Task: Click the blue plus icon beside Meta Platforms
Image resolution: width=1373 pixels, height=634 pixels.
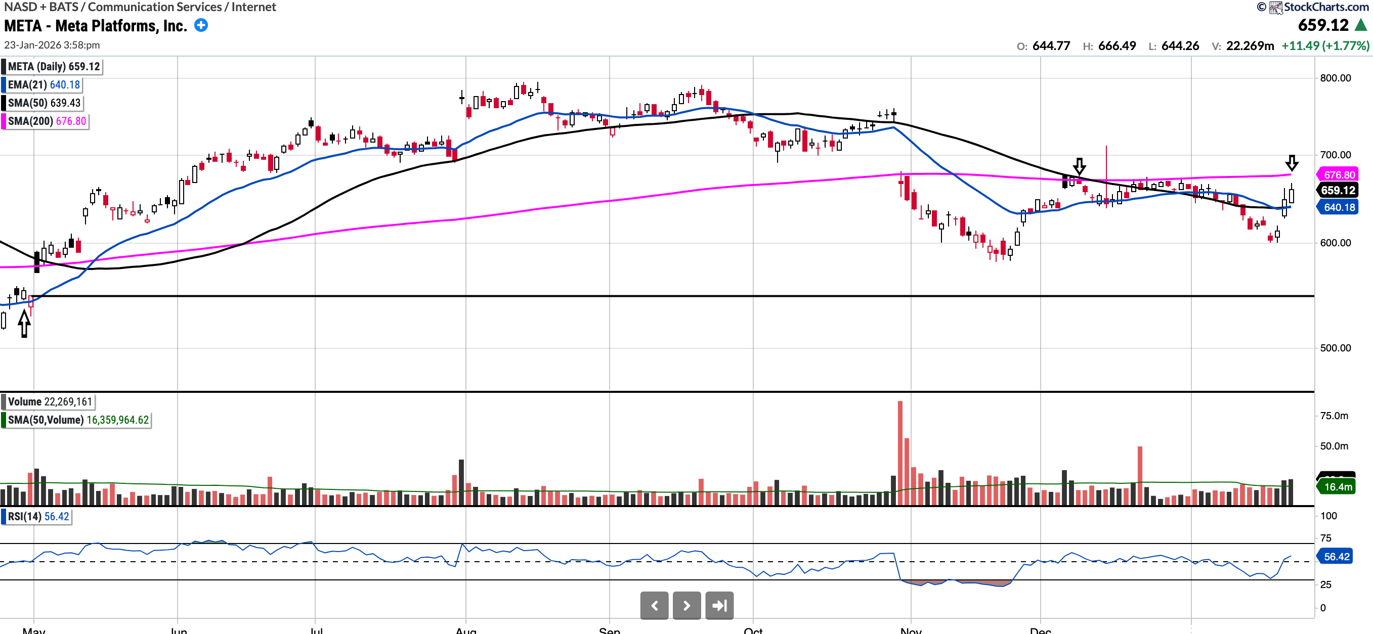Action: coord(201,25)
